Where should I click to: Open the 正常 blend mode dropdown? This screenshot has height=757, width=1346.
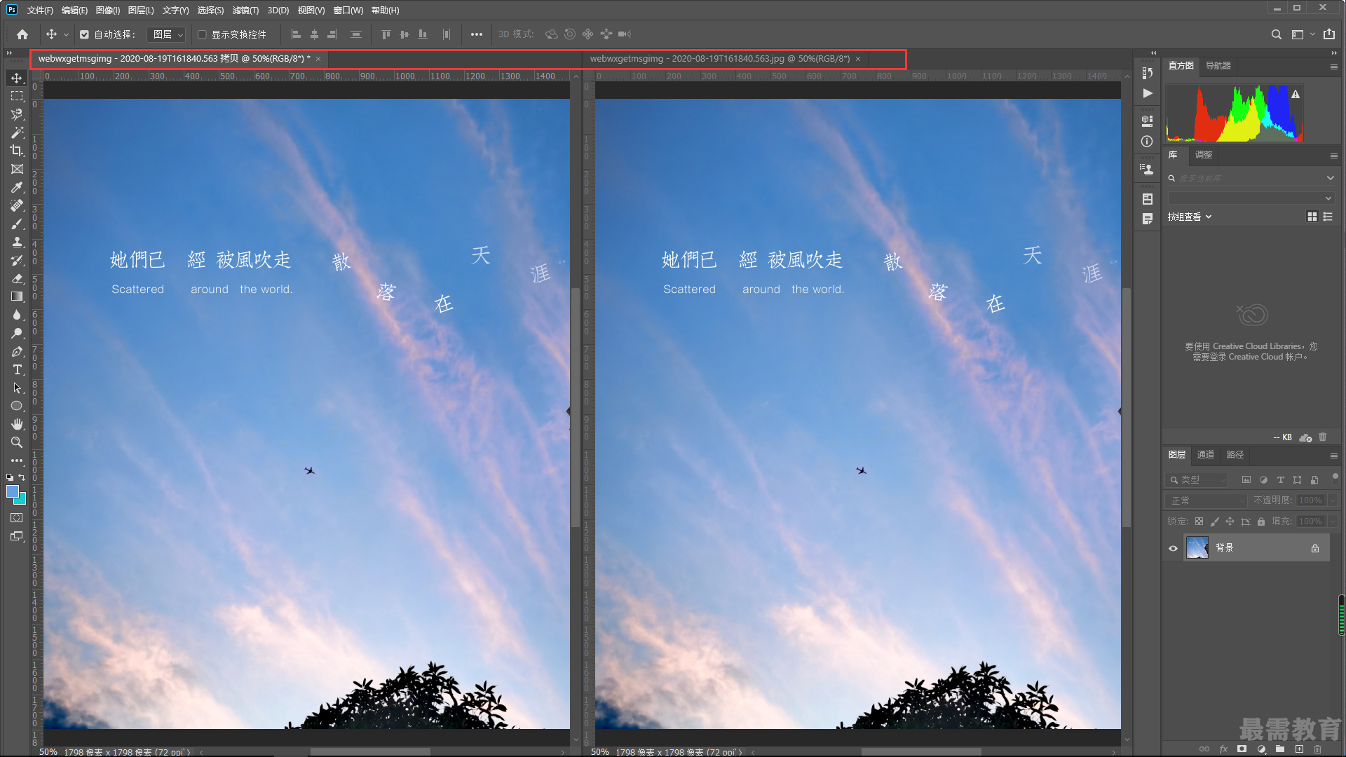click(1207, 500)
